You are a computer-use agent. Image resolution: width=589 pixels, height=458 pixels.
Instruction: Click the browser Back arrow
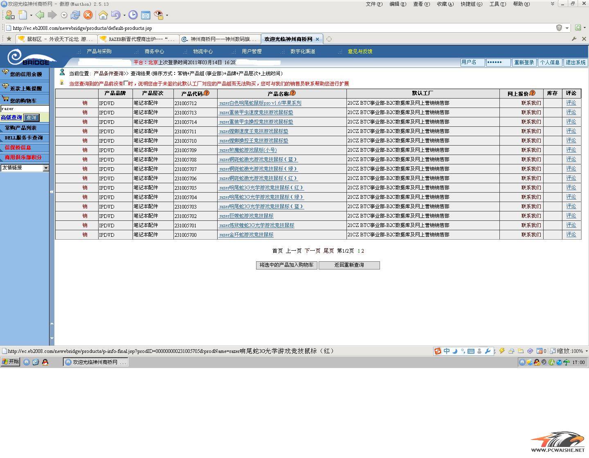pyautogui.click(x=40, y=15)
